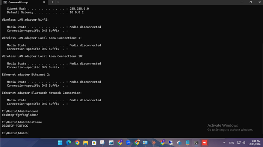Image resolution: width=263 pixels, height=147 pixels.
Task: Restore down the terminal window
Action: [251, 2]
